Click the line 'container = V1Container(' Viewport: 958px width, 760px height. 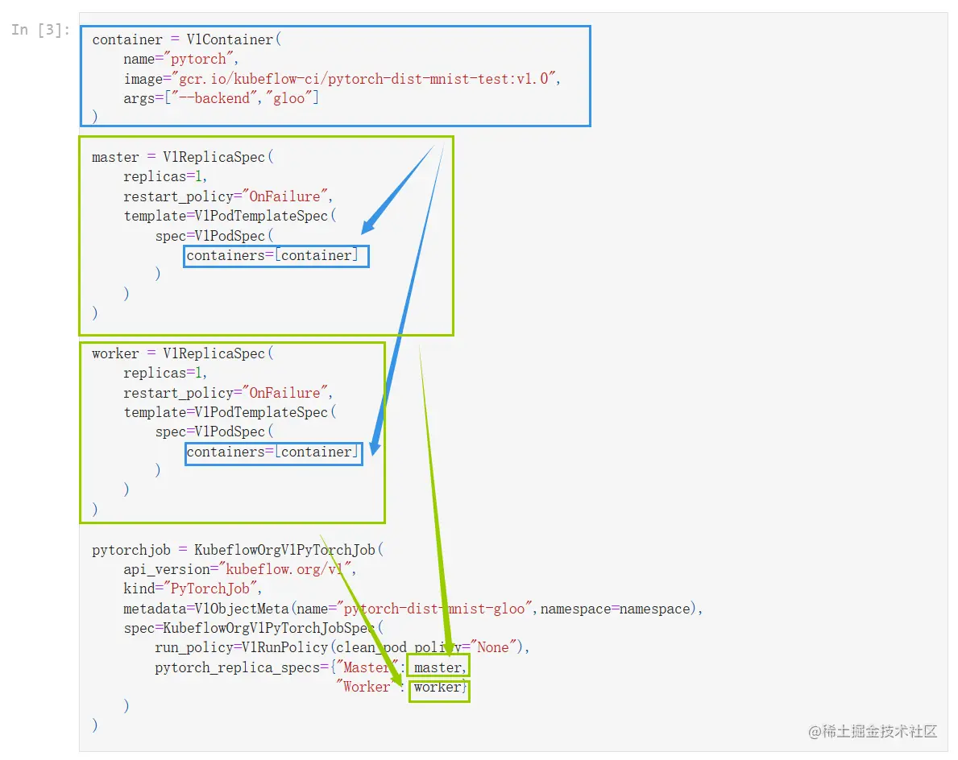point(186,39)
